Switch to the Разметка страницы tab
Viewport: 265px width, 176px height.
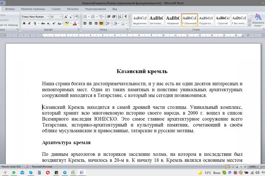tap(33, 9)
